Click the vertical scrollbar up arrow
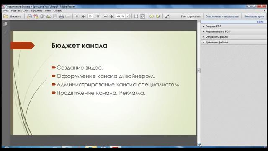Image resolution: width=268 pixels, height=151 pixels. tap(199, 22)
